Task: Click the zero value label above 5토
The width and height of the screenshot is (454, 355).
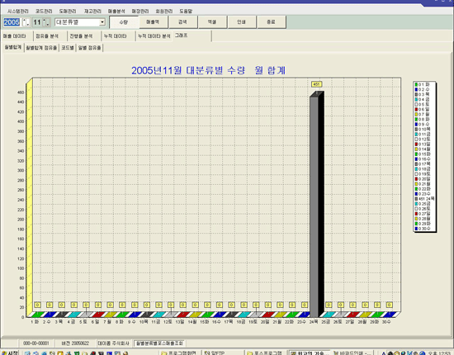Action: [x=86, y=305]
